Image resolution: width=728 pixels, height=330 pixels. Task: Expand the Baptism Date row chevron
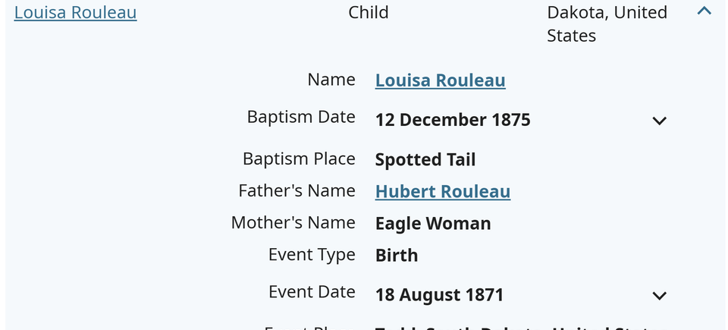pyautogui.click(x=659, y=121)
